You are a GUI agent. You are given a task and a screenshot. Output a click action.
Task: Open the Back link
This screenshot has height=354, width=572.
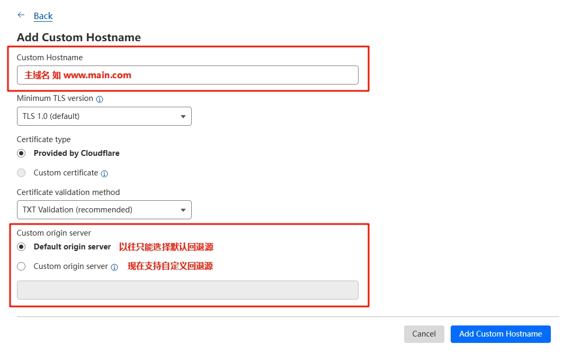point(43,16)
